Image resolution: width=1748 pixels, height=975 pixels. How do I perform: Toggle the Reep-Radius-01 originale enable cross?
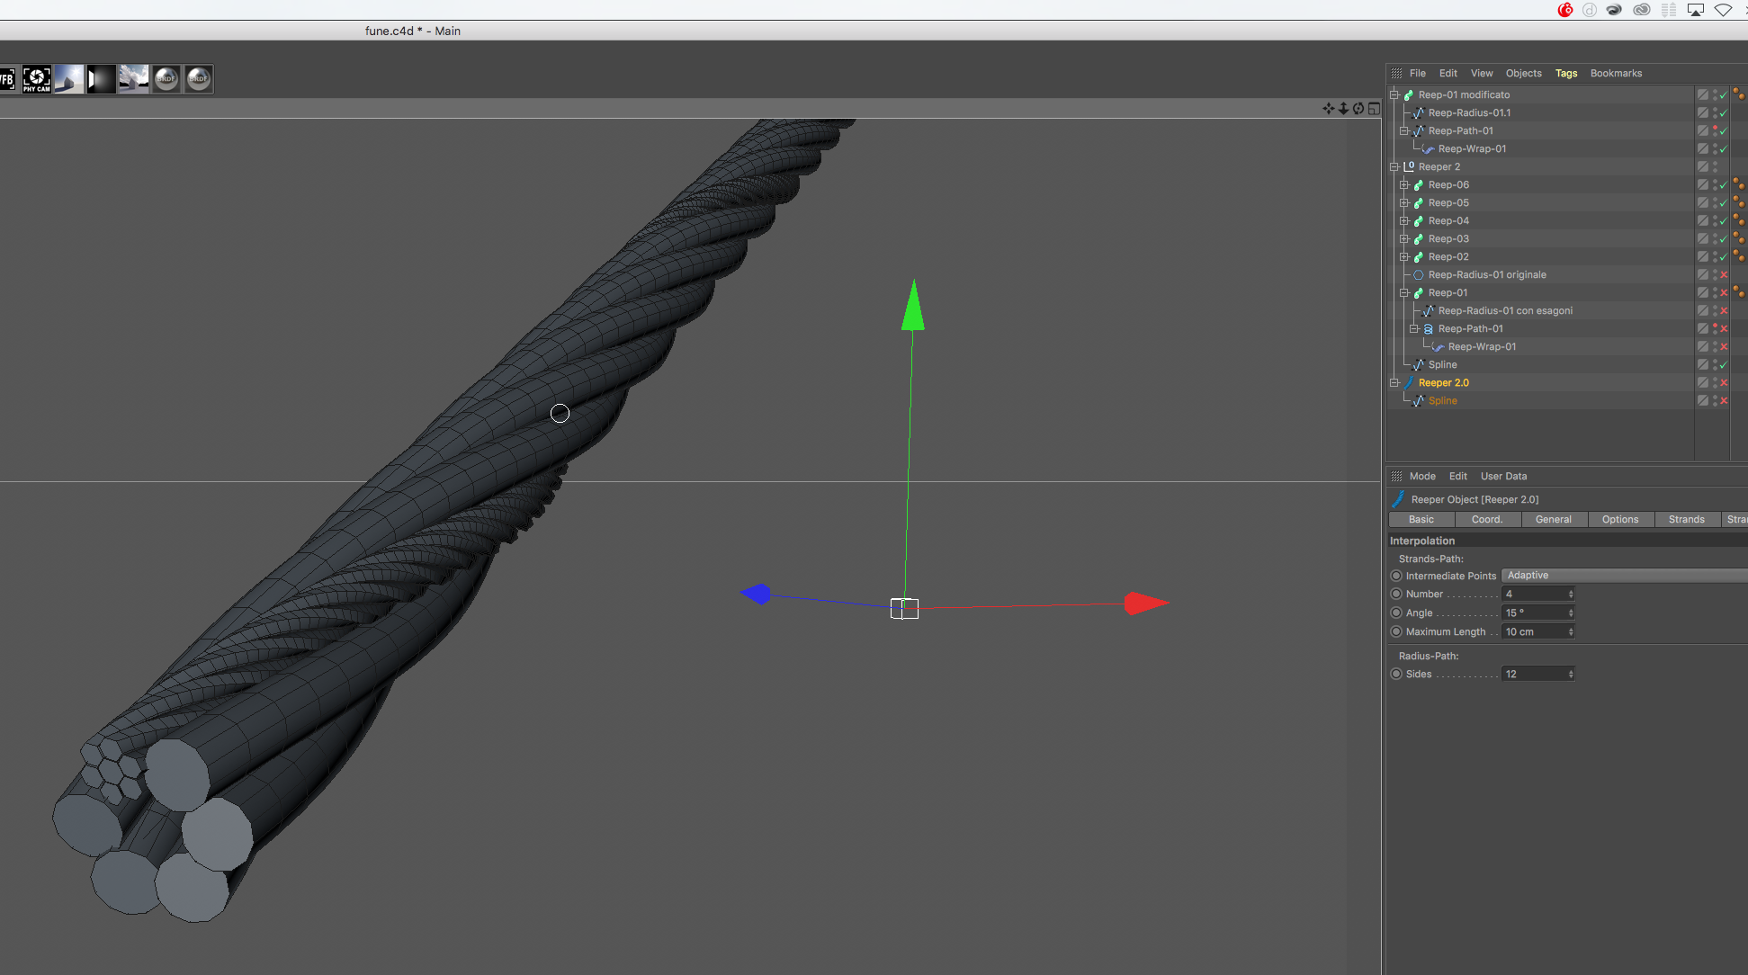click(1724, 275)
